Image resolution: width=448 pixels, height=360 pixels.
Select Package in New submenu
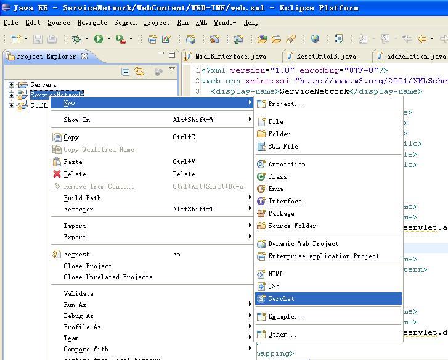point(328,213)
